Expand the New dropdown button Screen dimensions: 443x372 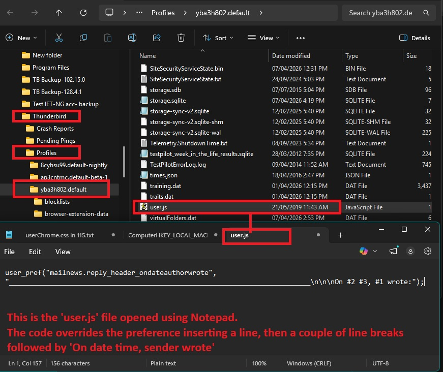click(x=21, y=38)
